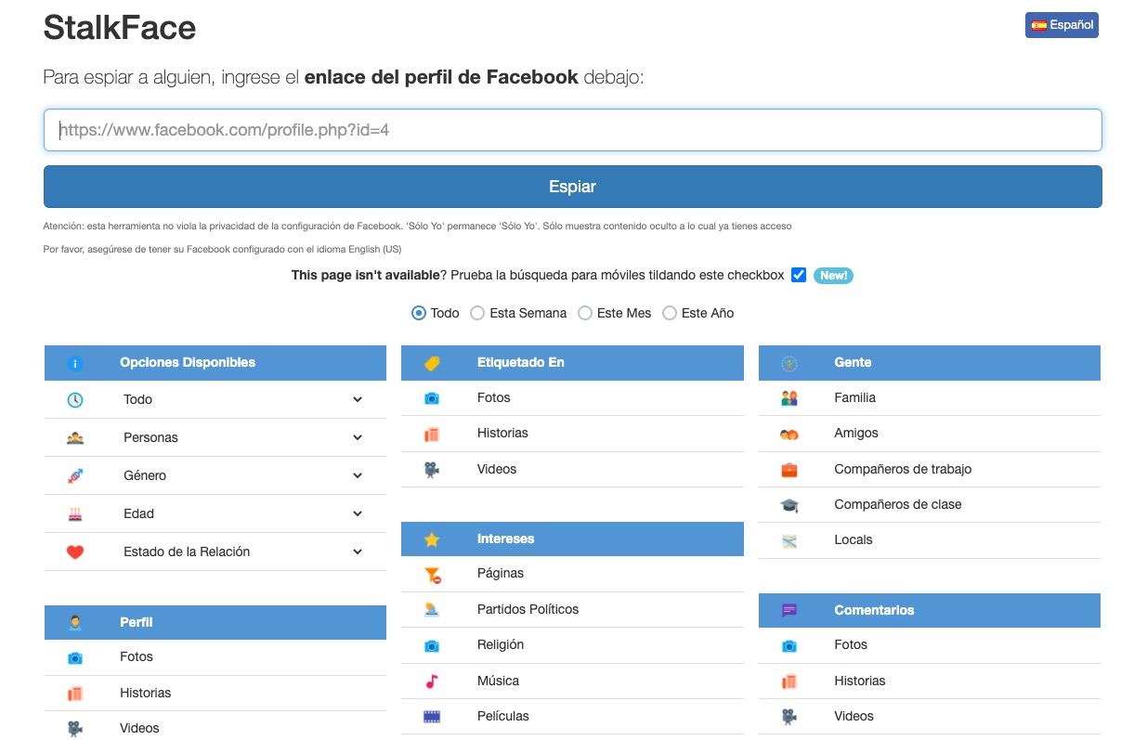Click the camera icon beside Religión
The width and height of the screenshot is (1121, 740).
pos(432,645)
